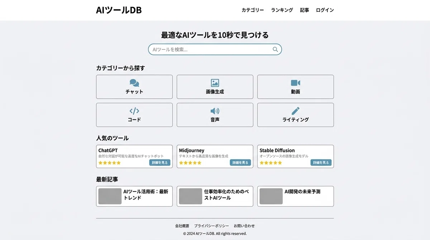Click thumbnail of AI開発の未来予測 article
This screenshot has height=240, width=430.
[271, 196]
